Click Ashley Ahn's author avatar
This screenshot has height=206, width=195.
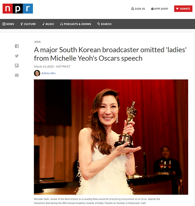[37, 73]
